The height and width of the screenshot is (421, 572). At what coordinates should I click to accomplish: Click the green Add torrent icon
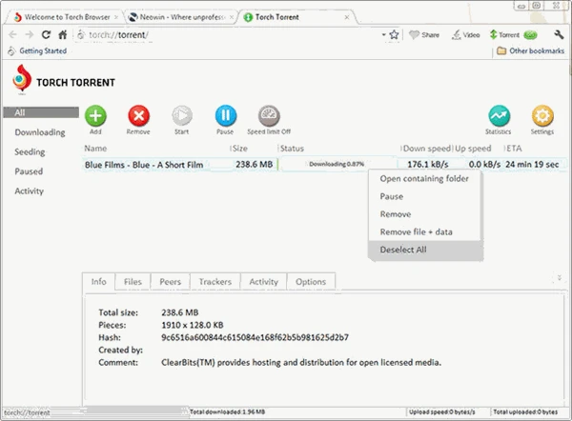(x=95, y=116)
